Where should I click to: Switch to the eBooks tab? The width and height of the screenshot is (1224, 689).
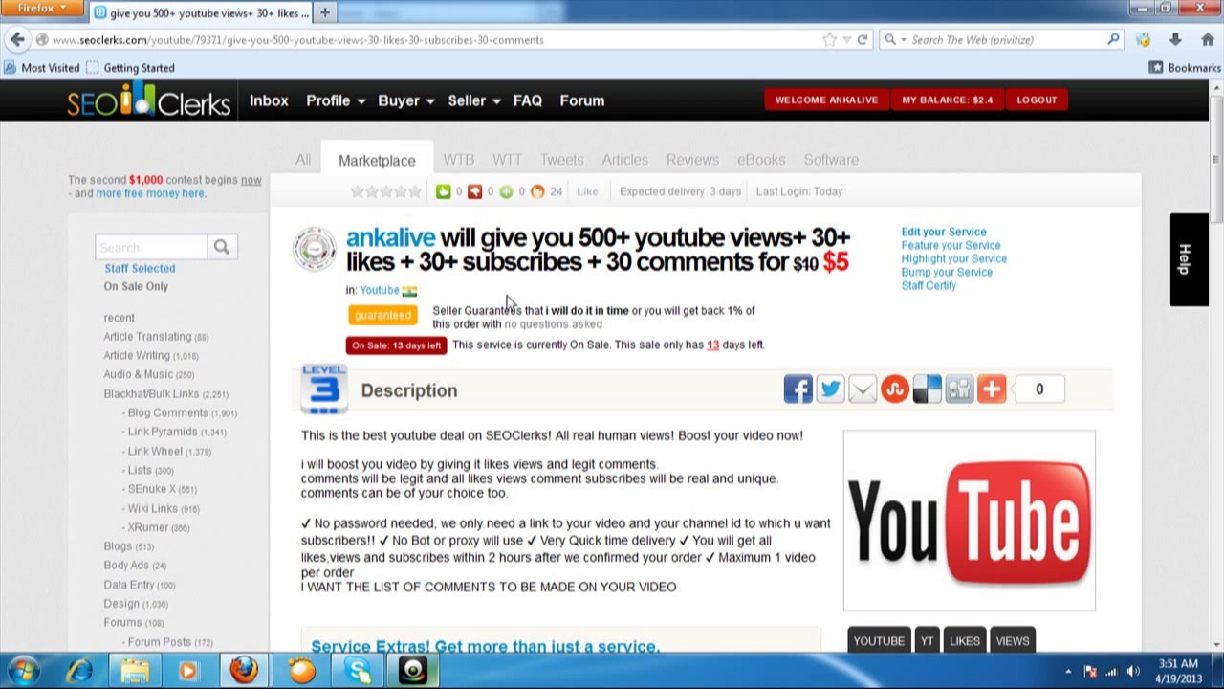tap(761, 160)
